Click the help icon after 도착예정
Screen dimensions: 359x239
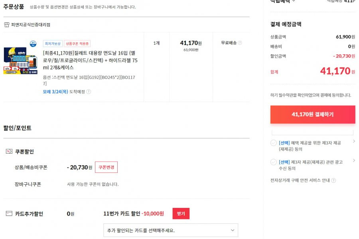coord(89,92)
